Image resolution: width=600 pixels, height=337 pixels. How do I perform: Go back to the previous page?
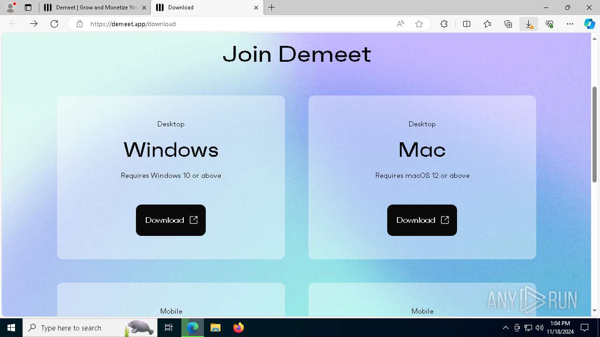13,24
